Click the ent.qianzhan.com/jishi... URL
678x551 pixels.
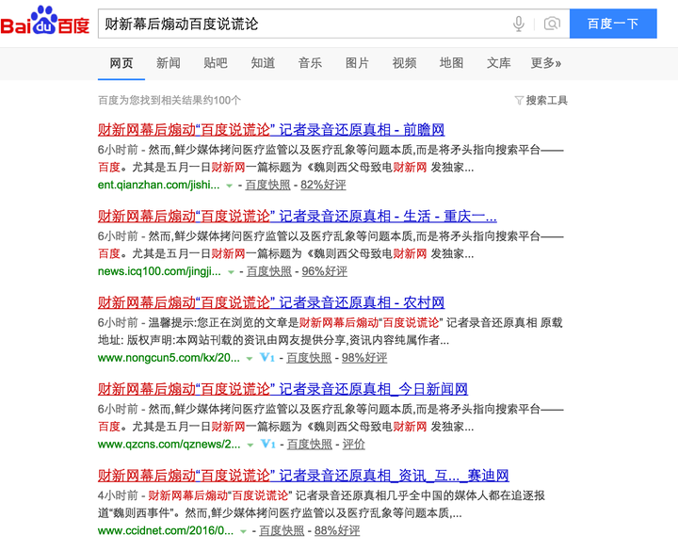(159, 186)
